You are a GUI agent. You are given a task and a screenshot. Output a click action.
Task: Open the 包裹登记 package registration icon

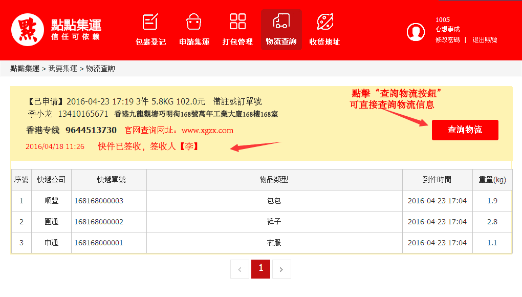click(150, 22)
